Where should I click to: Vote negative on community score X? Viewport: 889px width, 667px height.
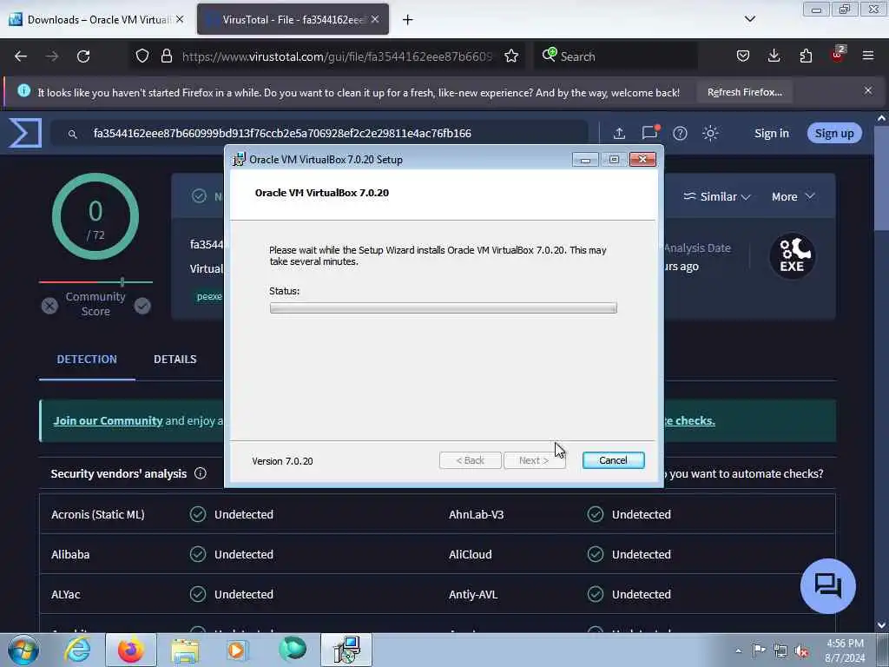49,307
